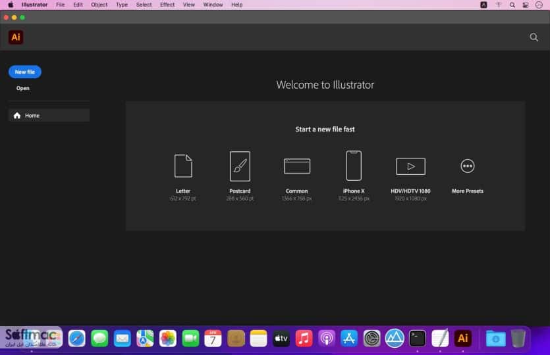This screenshot has width=550, height=355.
Task: Open Music app in dock
Action: tap(304, 339)
